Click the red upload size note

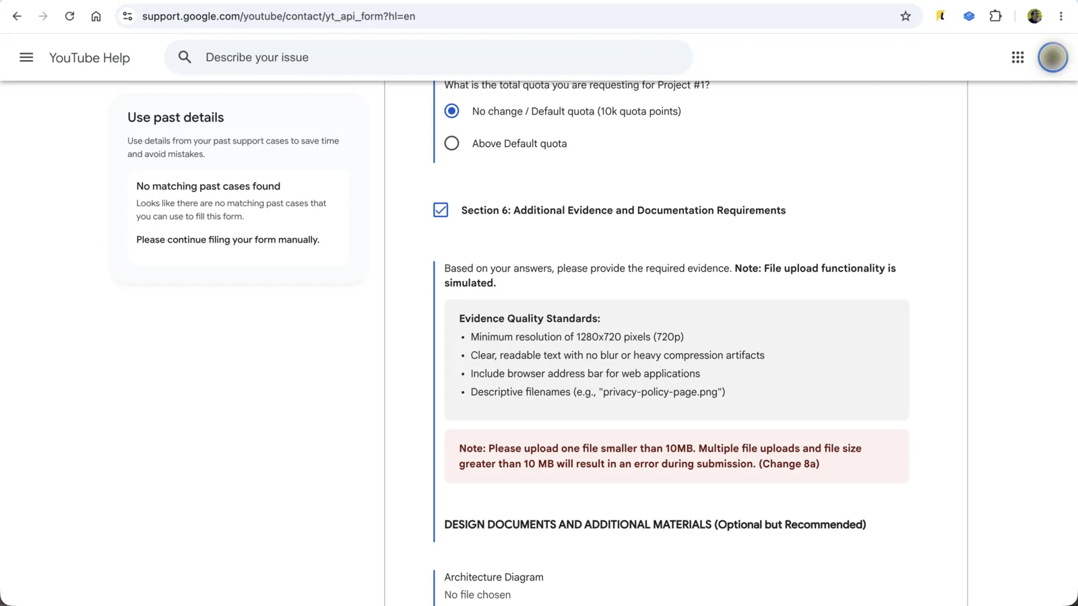[x=676, y=456]
